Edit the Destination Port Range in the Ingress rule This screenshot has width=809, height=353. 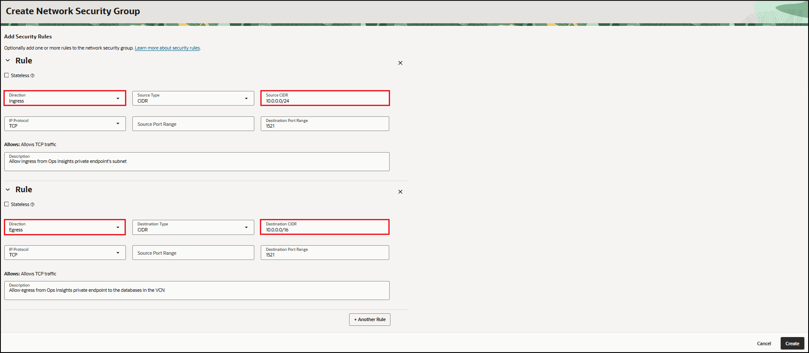tap(325, 124)
